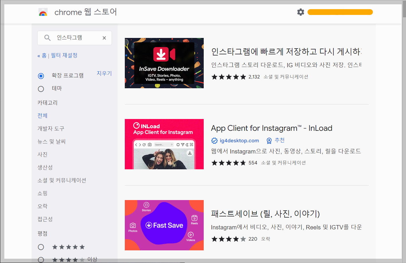Click the vertical page scrollbar thumb
This screenshot has width=406, height=263.
point(404,9)
